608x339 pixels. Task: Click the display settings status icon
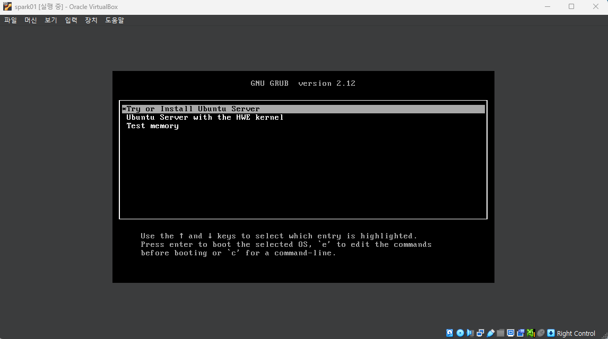click(511, 333)
